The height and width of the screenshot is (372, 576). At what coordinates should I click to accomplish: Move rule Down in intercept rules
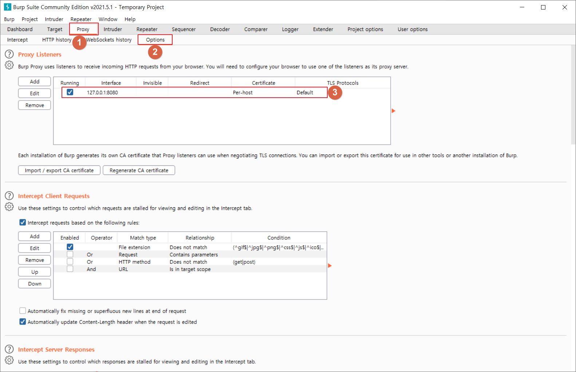(x=35, y=284)
